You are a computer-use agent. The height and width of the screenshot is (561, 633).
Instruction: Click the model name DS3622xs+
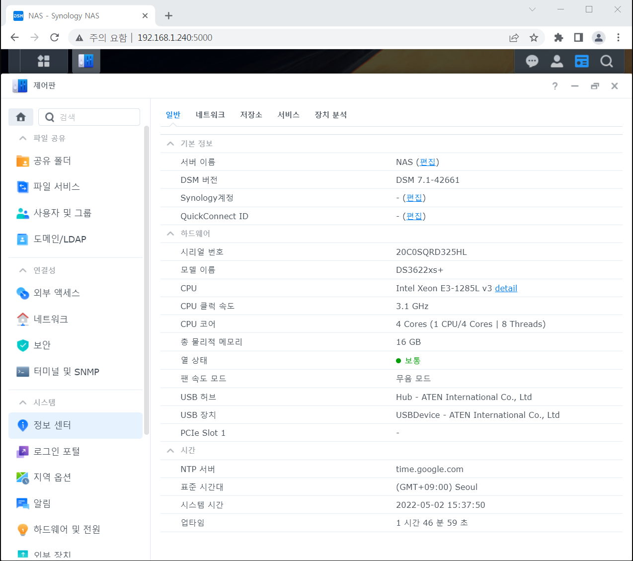coord(419,270)
